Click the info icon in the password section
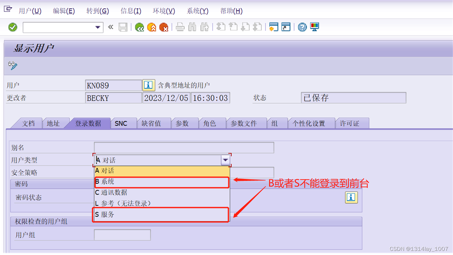 [x=351, y=197]
